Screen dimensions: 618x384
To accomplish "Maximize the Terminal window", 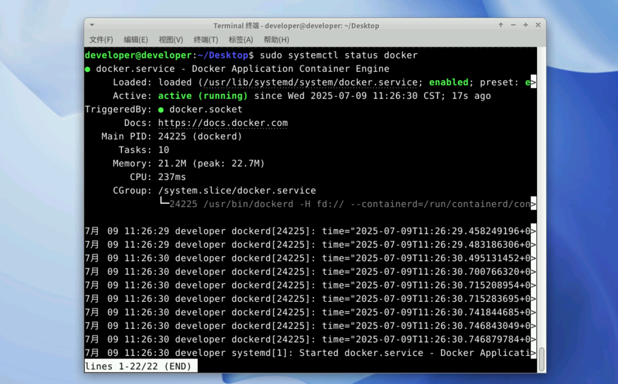I will (526, 25).
